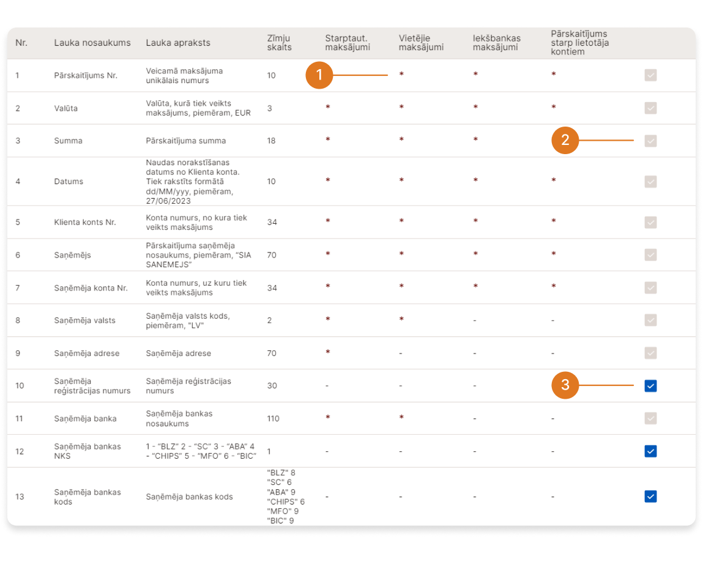Select the Iekšbankas maksājumi column header
Screen dimensions: 703x581
point(496,43)
